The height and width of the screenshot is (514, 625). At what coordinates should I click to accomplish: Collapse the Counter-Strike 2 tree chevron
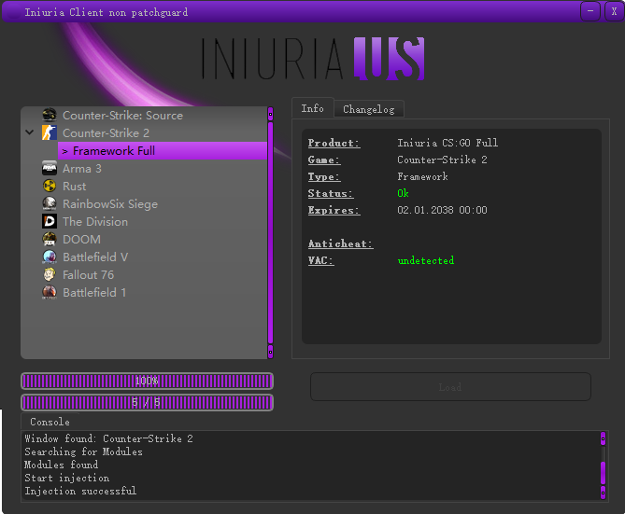(30, 133)
